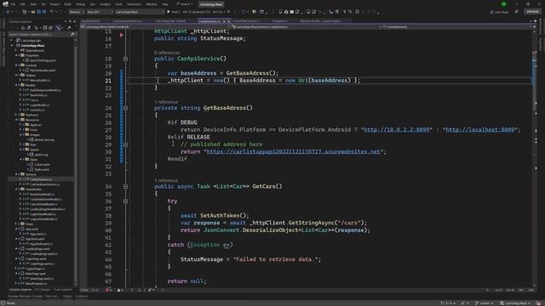Follow the http://localhost:8099 link
Viewport: 545px width, 306px height.
479,130
